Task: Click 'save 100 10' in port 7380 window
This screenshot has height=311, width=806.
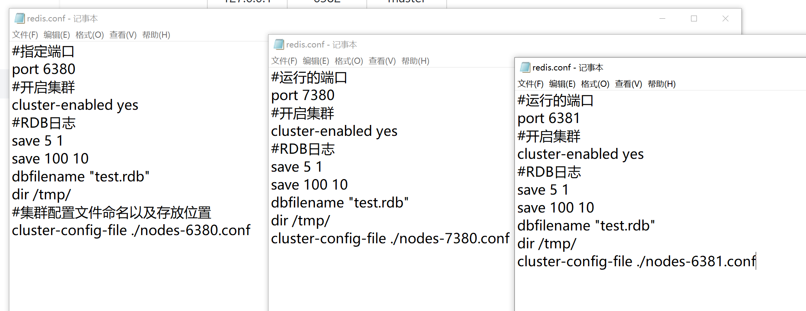Action: (x=309, y=185)
